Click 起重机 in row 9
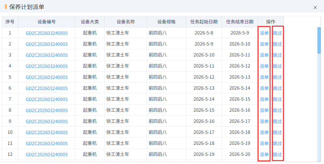324x164 pixels. click(x=90, y=121)
